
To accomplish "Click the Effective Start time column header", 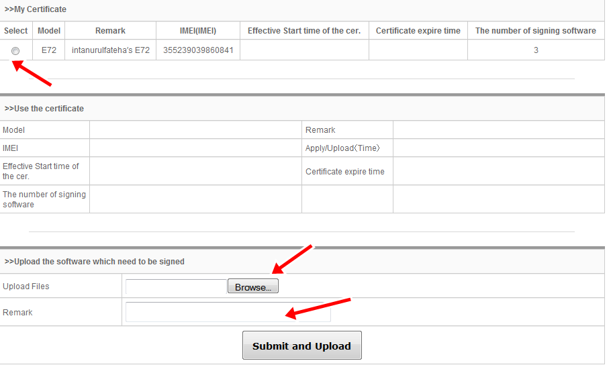I will 304,31.
